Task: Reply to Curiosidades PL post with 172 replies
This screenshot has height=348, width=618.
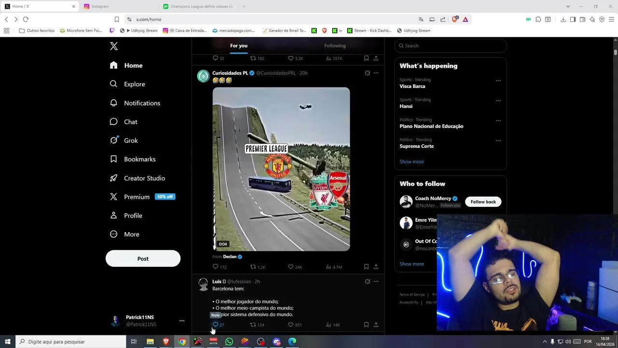Action: click(220, 267)
